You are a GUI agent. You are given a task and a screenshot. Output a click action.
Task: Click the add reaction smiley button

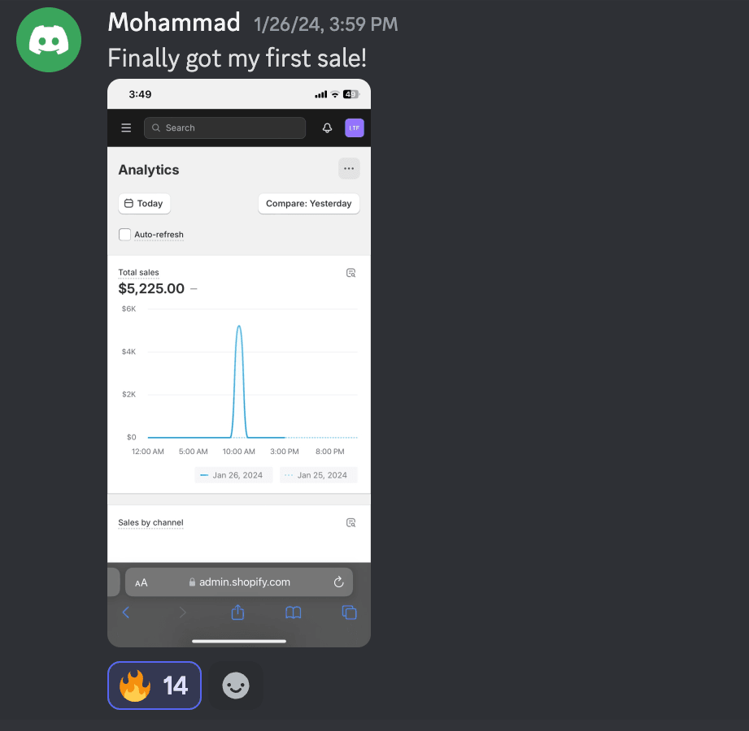236,686
